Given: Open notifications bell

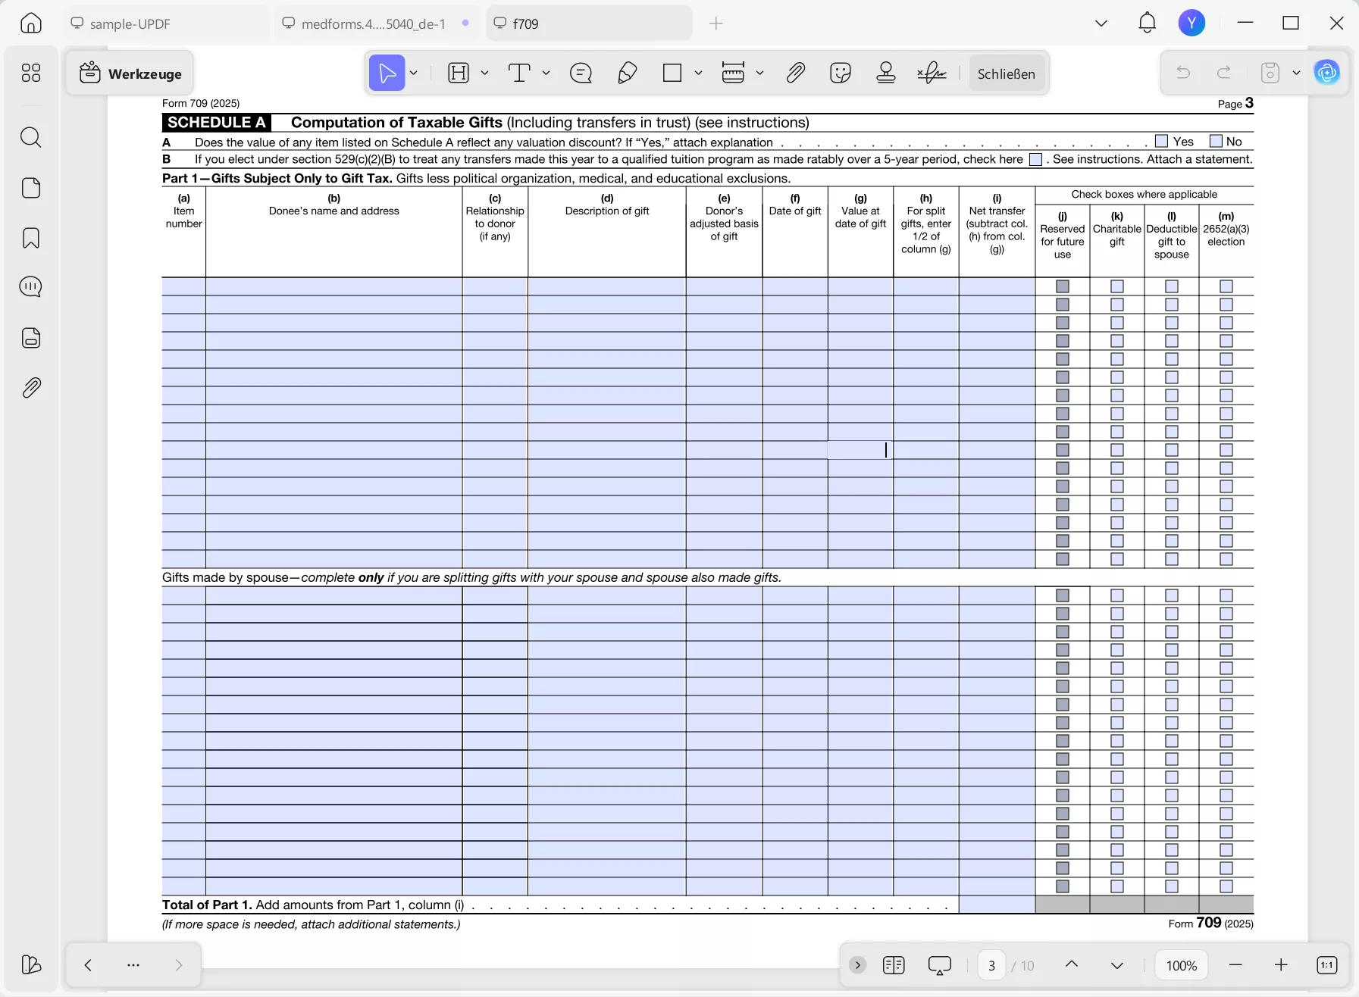Looking at the screenshot, I should 1148,23.
